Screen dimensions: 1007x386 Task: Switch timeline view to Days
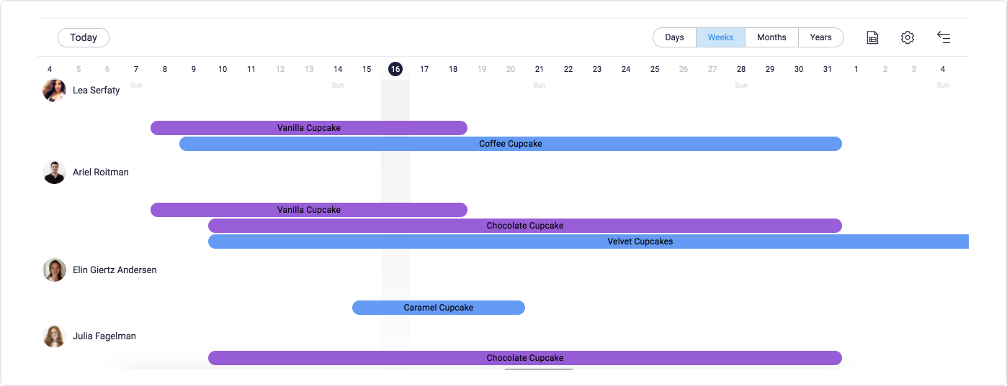point(674,37)
